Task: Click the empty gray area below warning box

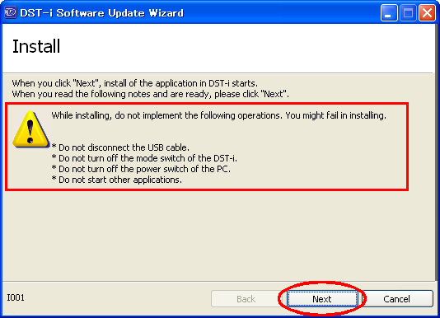Action: (219, 236)
